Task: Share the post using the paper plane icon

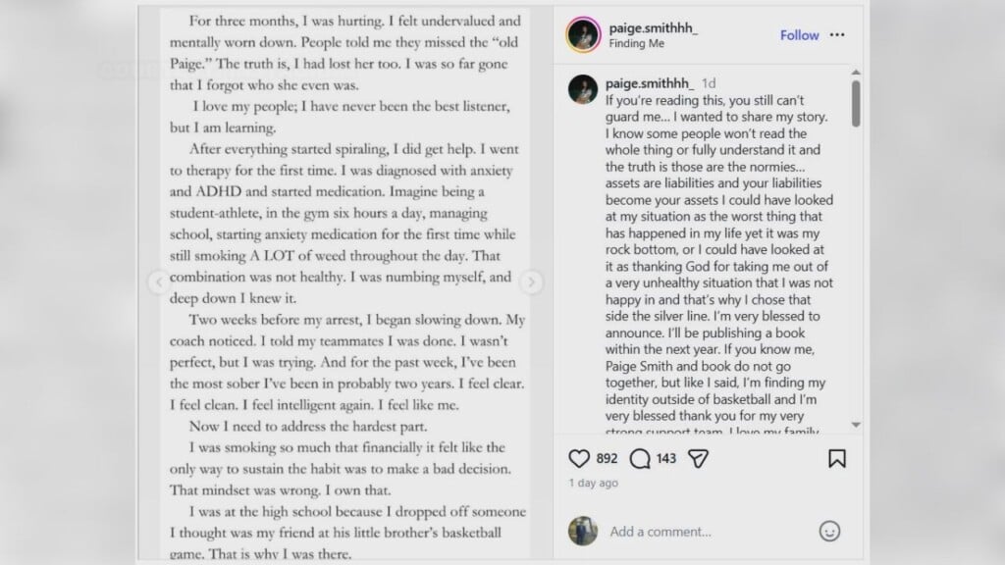Action: tap(698, 458)
